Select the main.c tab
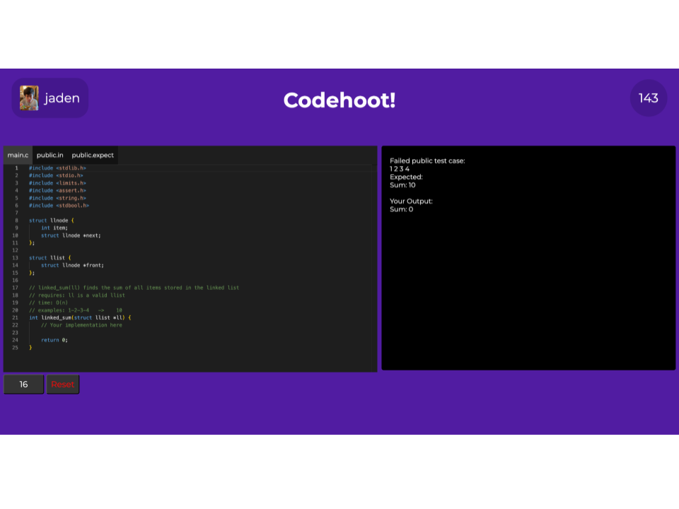This screenshot has width=679, height=509. pos(18,155)
